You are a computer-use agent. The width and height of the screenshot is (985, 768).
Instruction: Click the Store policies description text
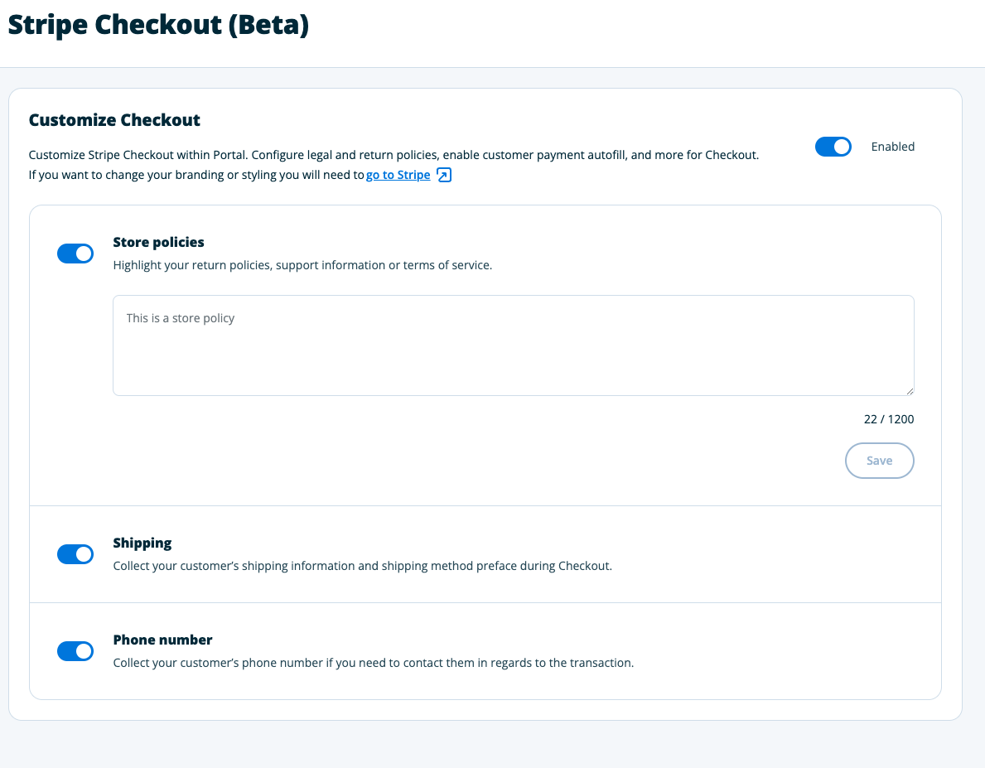302,266
